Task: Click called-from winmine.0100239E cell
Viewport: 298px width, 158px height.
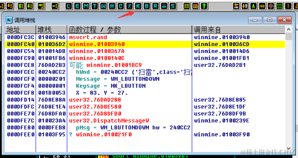Action: [x=222, y=120]
